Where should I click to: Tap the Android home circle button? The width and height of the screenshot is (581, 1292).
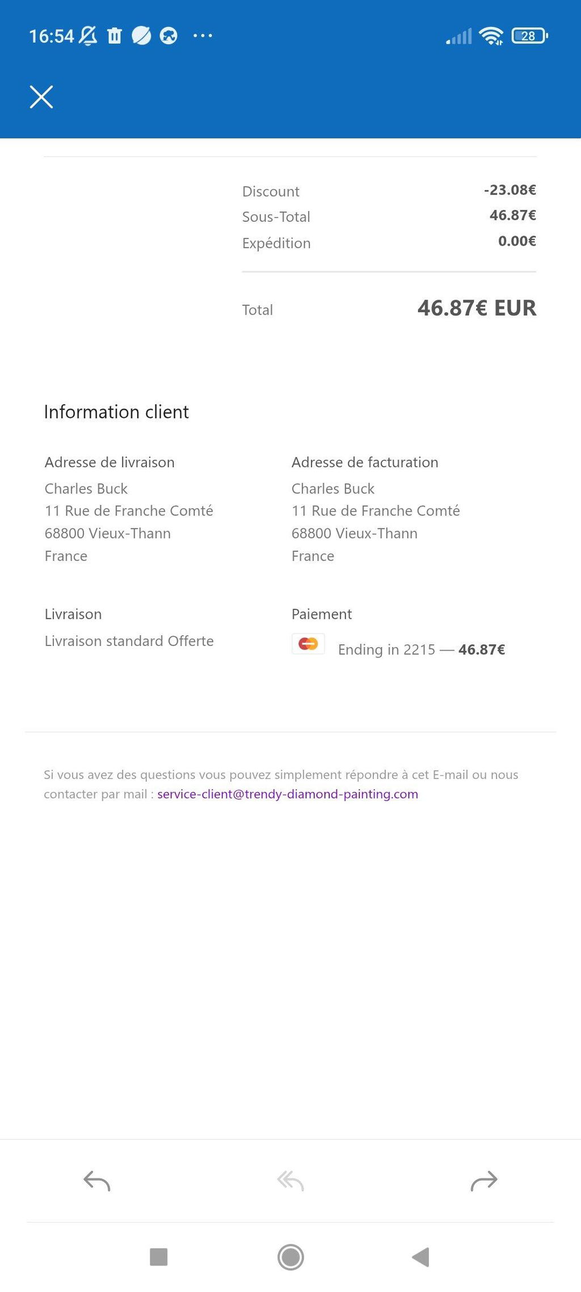[x=290, y=1257]
